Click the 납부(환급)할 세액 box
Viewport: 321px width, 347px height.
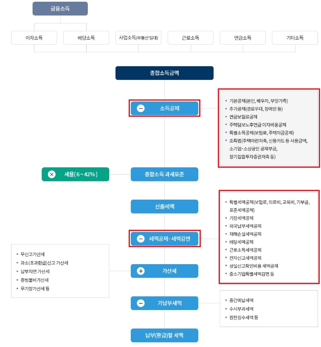tap(164, 335)
